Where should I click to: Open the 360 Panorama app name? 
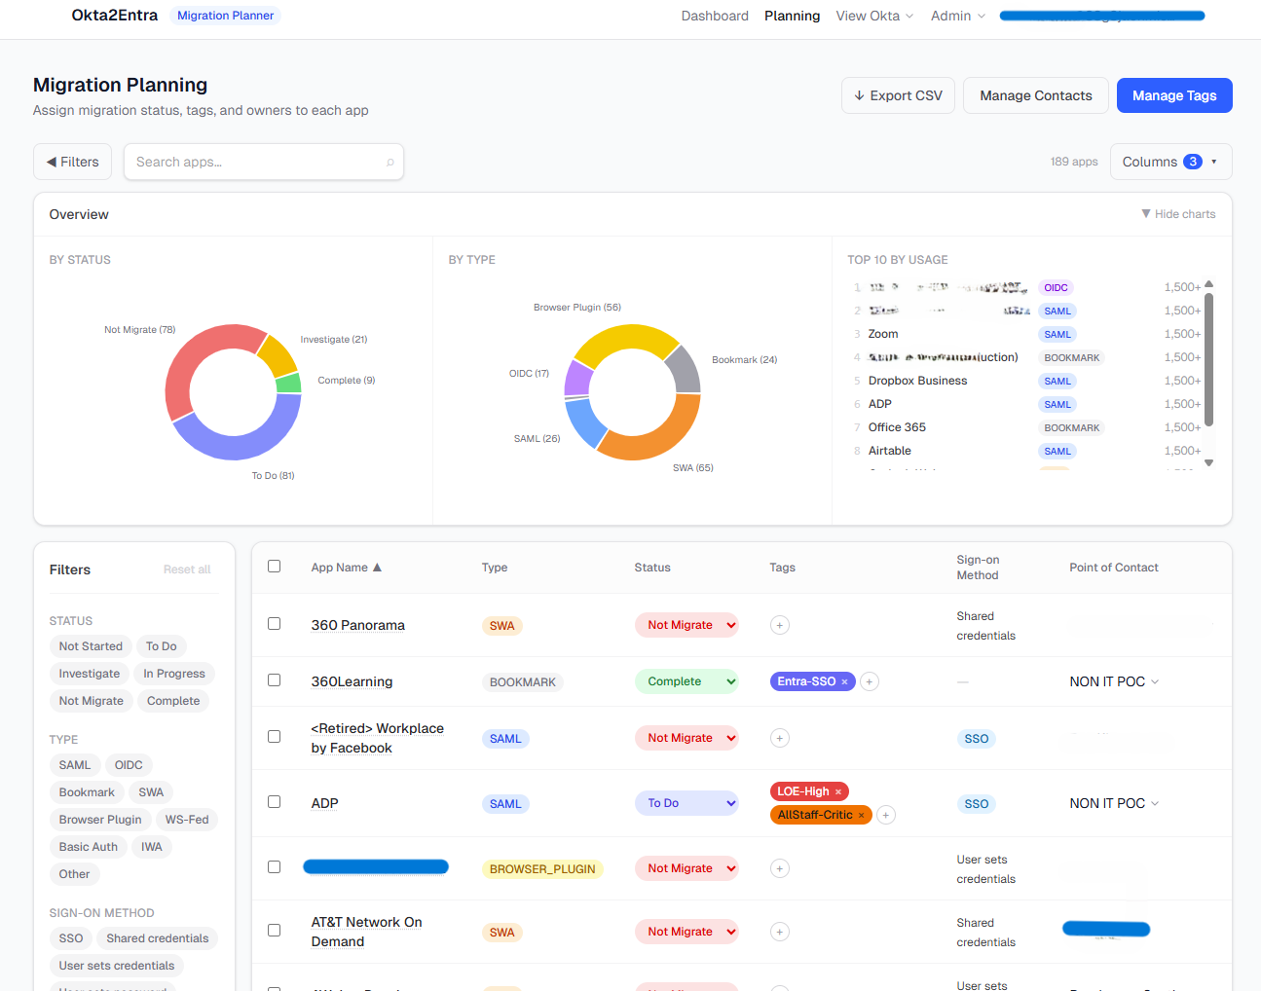[357, 625]
